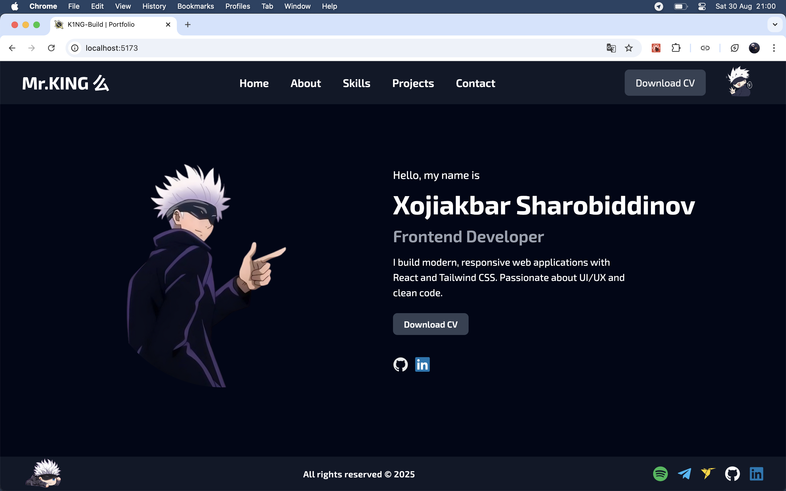Image resolution: width=786 pixels, height=491 pixels.
Task: Click the Gojo character hero image
Action: [x=206, y=276]
